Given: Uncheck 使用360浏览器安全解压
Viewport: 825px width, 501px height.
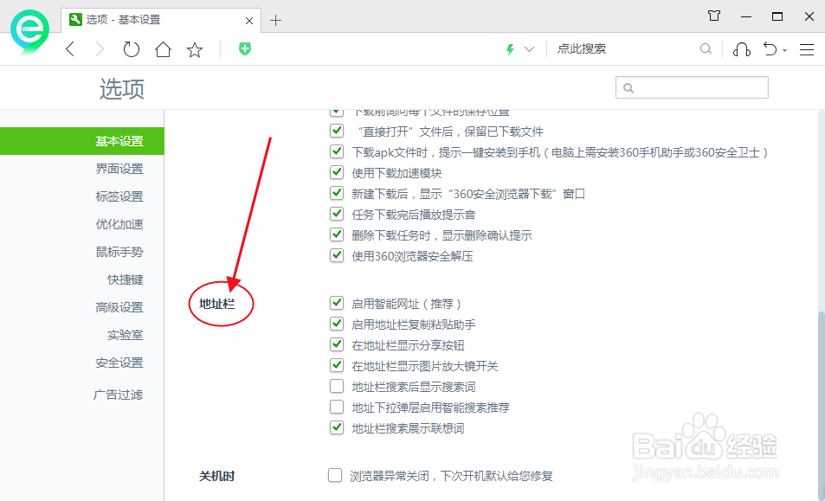Looking at the screenshot, I should pos(337,255).
